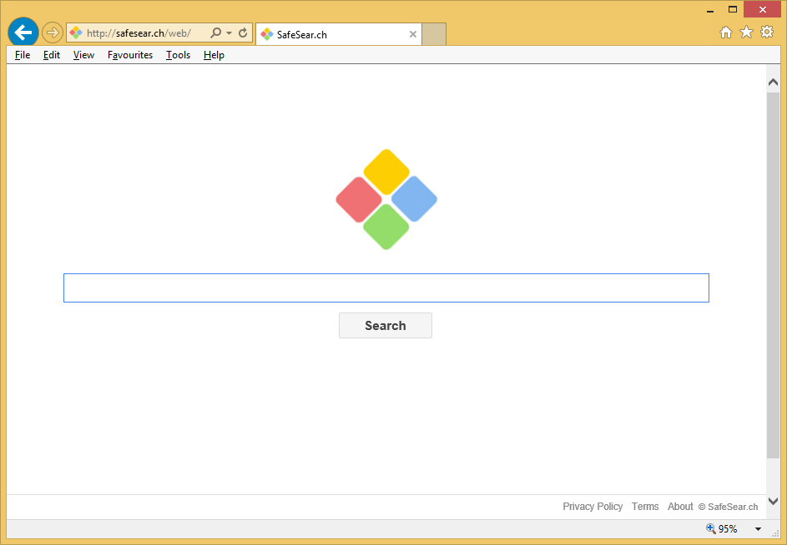Image resolution: width=787 pixels, height=545 pixels.
Task: Open the Privacy Policy link
Action: click(x=593, y=507)
